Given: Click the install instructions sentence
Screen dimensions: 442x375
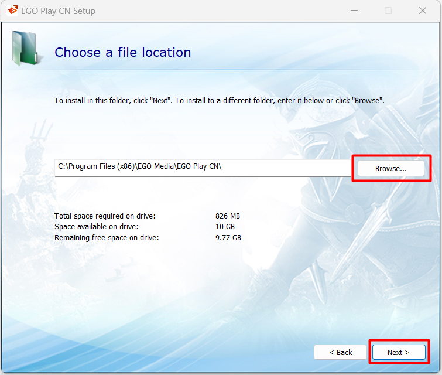Looking at the screenshot, I should tap(219, 101).
